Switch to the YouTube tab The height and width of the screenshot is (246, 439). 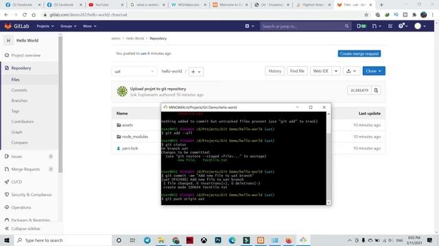click(x=106, y=5)
